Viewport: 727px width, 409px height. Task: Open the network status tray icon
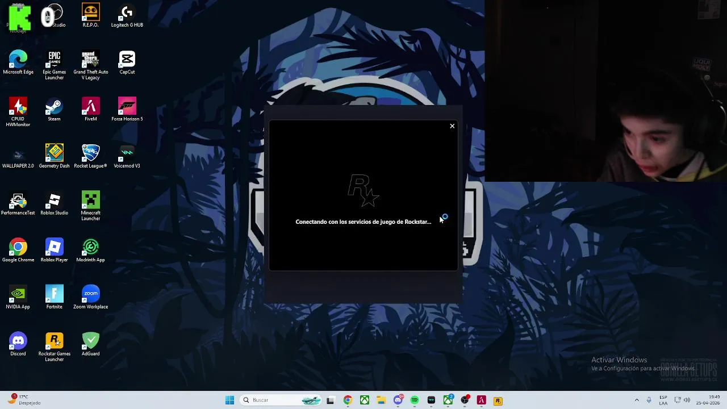pos(677,400)
